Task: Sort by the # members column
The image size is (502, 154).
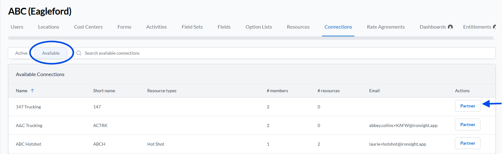Action: click(277, 91)
